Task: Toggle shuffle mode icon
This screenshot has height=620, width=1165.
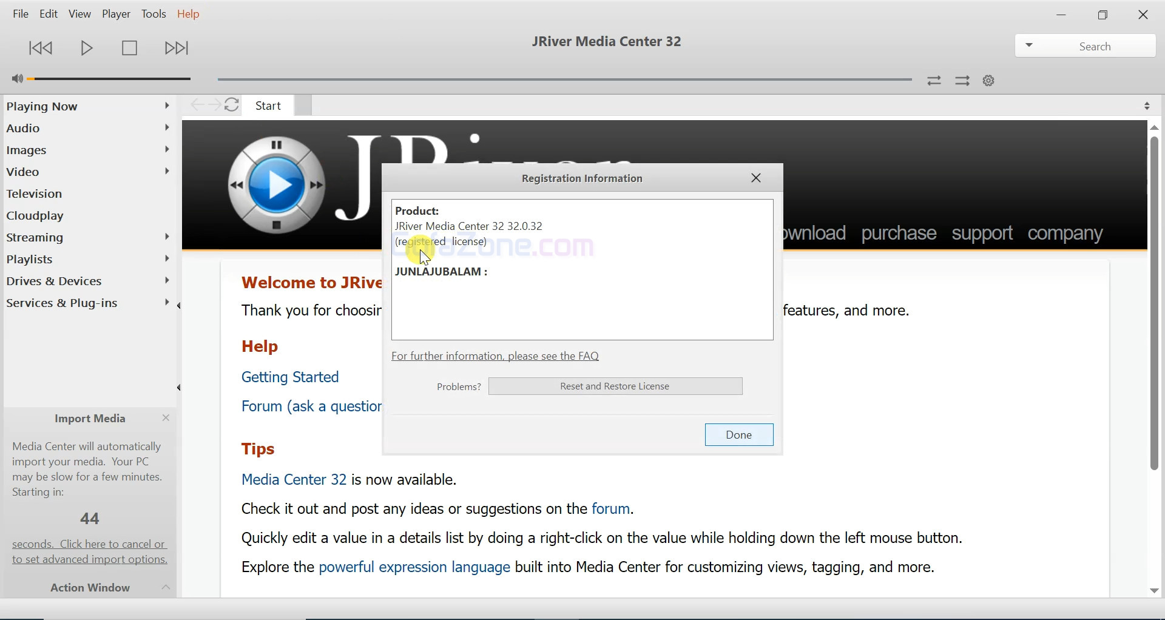Action: (x=934, y=81)
